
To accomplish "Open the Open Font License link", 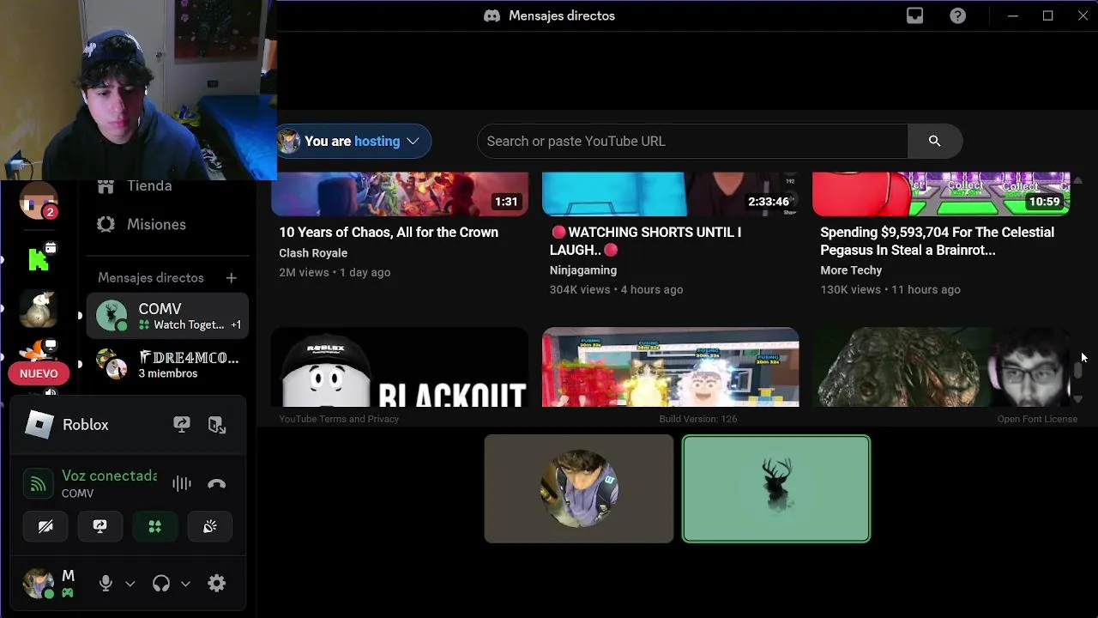I will [x=1037, y=419].
